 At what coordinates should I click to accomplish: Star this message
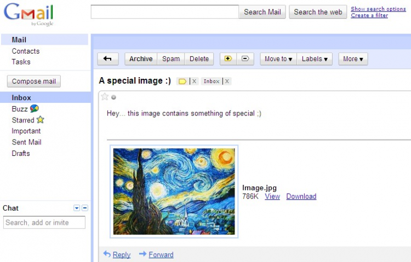(x=105, y=97)
